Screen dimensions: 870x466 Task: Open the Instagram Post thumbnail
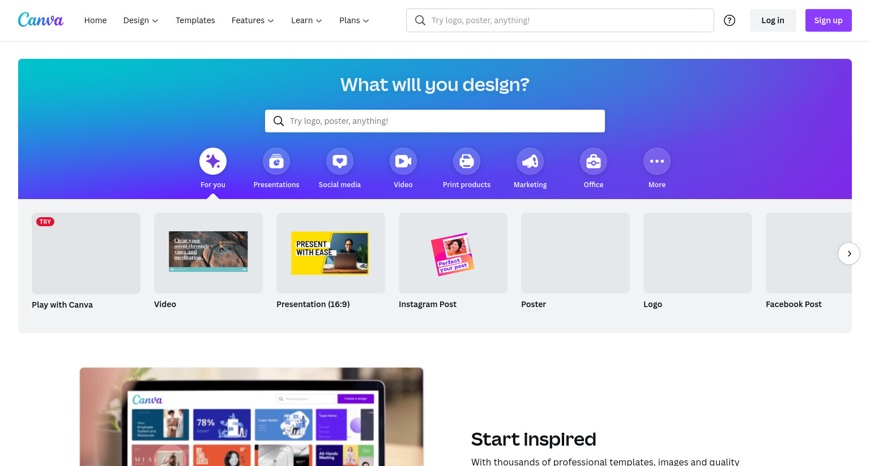[x=453, y=253]
